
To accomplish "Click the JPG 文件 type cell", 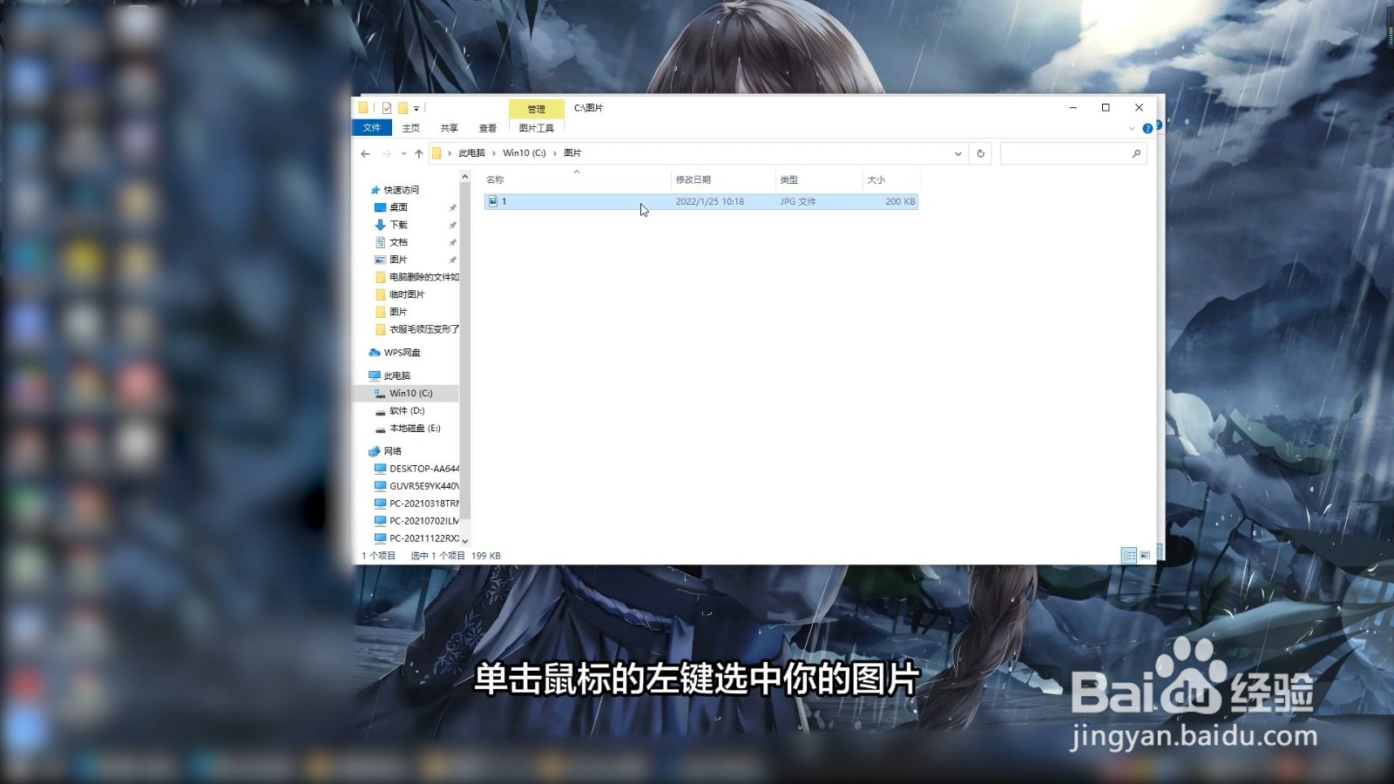I will [798, 201].
